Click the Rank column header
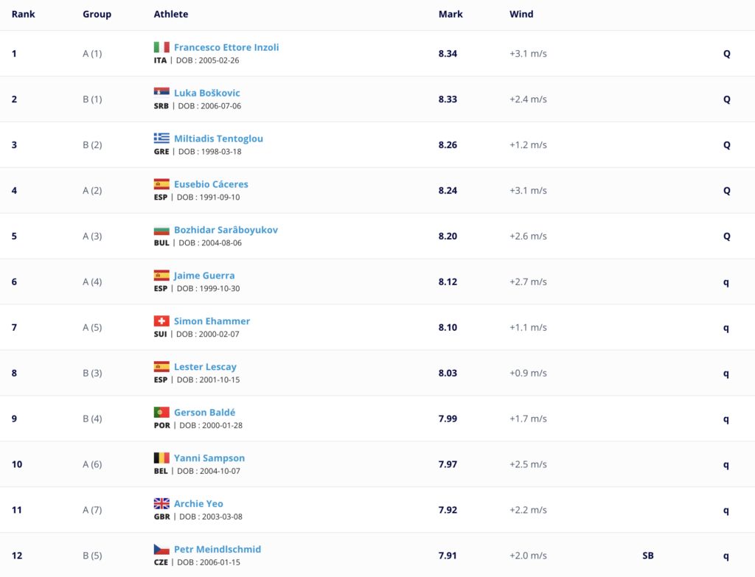Screen dimensions: 755x577 (x=23, y=14)
